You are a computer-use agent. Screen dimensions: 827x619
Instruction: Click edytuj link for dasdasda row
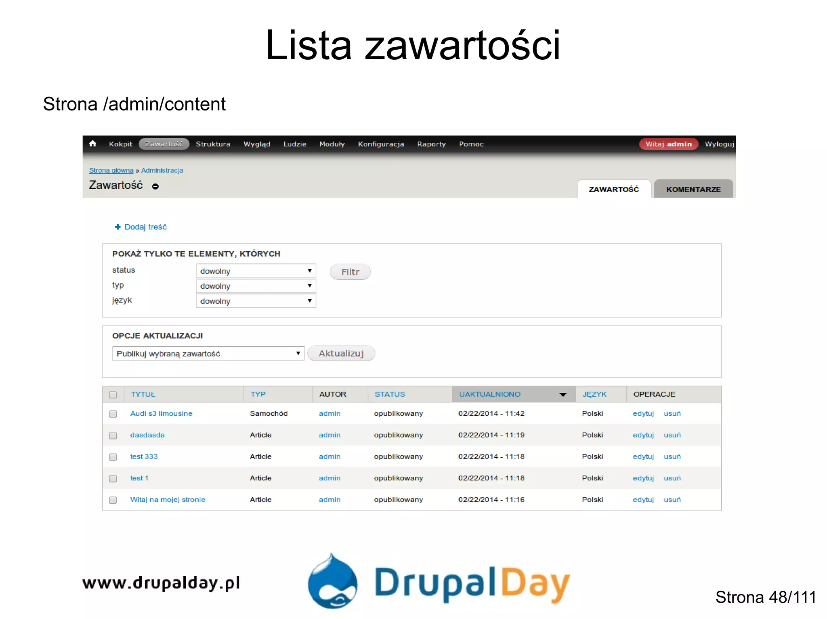(x=643, y=435)
